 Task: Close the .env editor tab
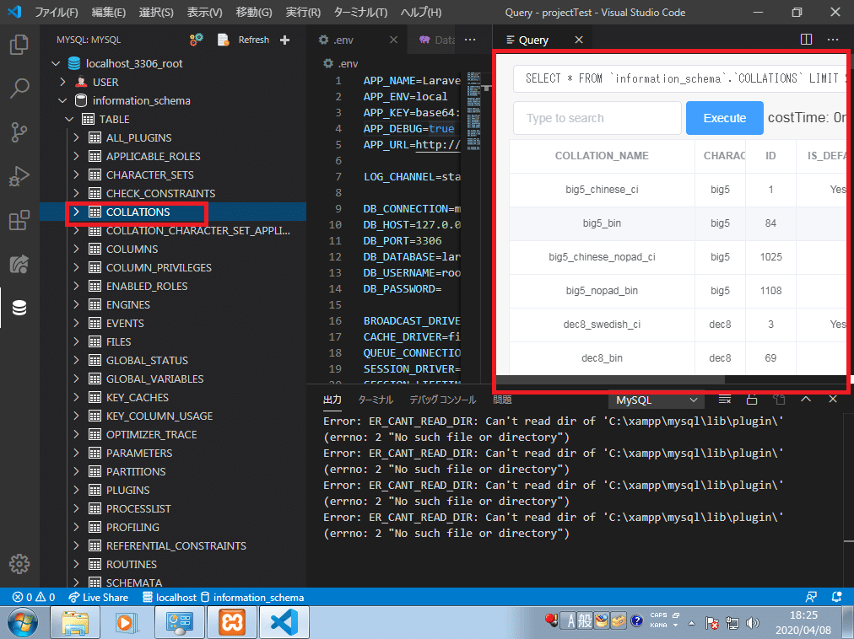393,40
